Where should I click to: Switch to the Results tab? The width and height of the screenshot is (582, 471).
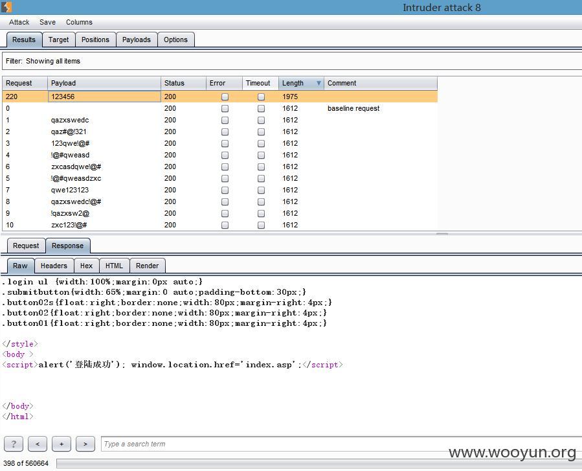(24, 40)
